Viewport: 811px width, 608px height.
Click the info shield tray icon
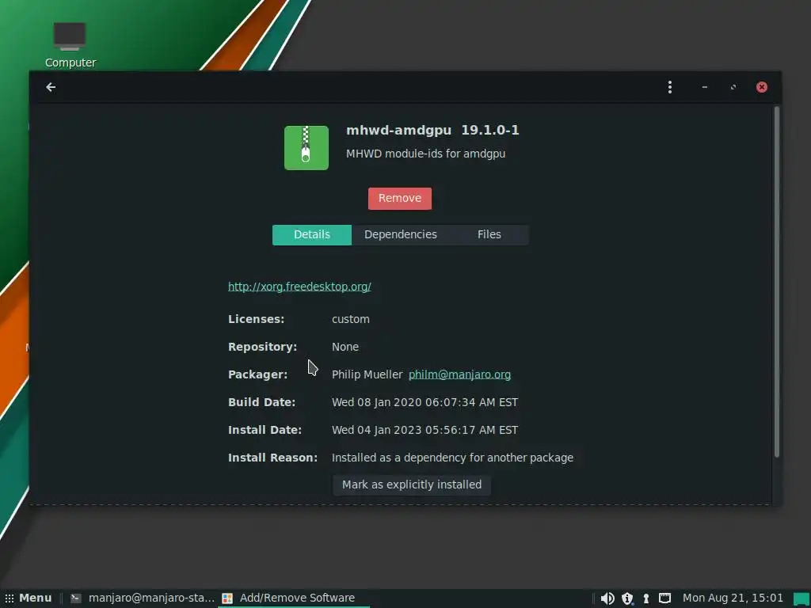click(627, 598)
